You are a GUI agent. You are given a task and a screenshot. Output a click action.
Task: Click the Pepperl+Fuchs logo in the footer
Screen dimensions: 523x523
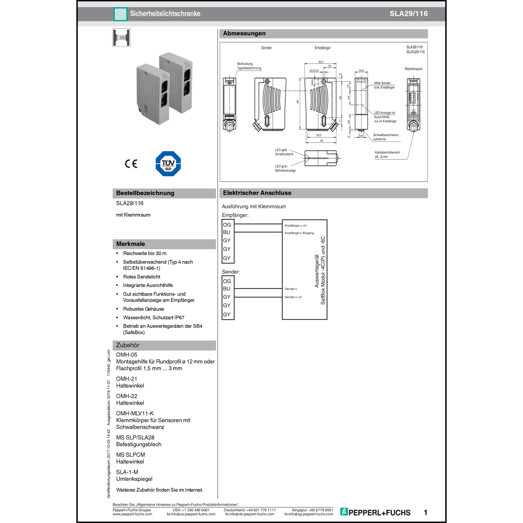(375, 512)
